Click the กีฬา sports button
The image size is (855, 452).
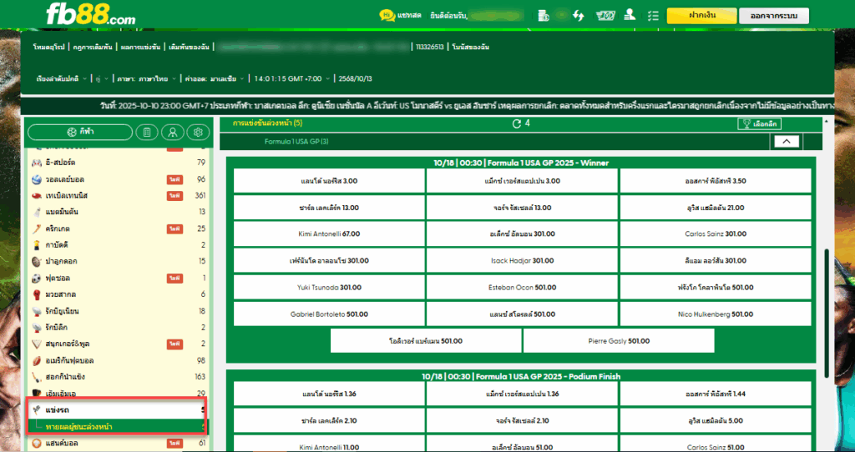click(x=80, y=132)
